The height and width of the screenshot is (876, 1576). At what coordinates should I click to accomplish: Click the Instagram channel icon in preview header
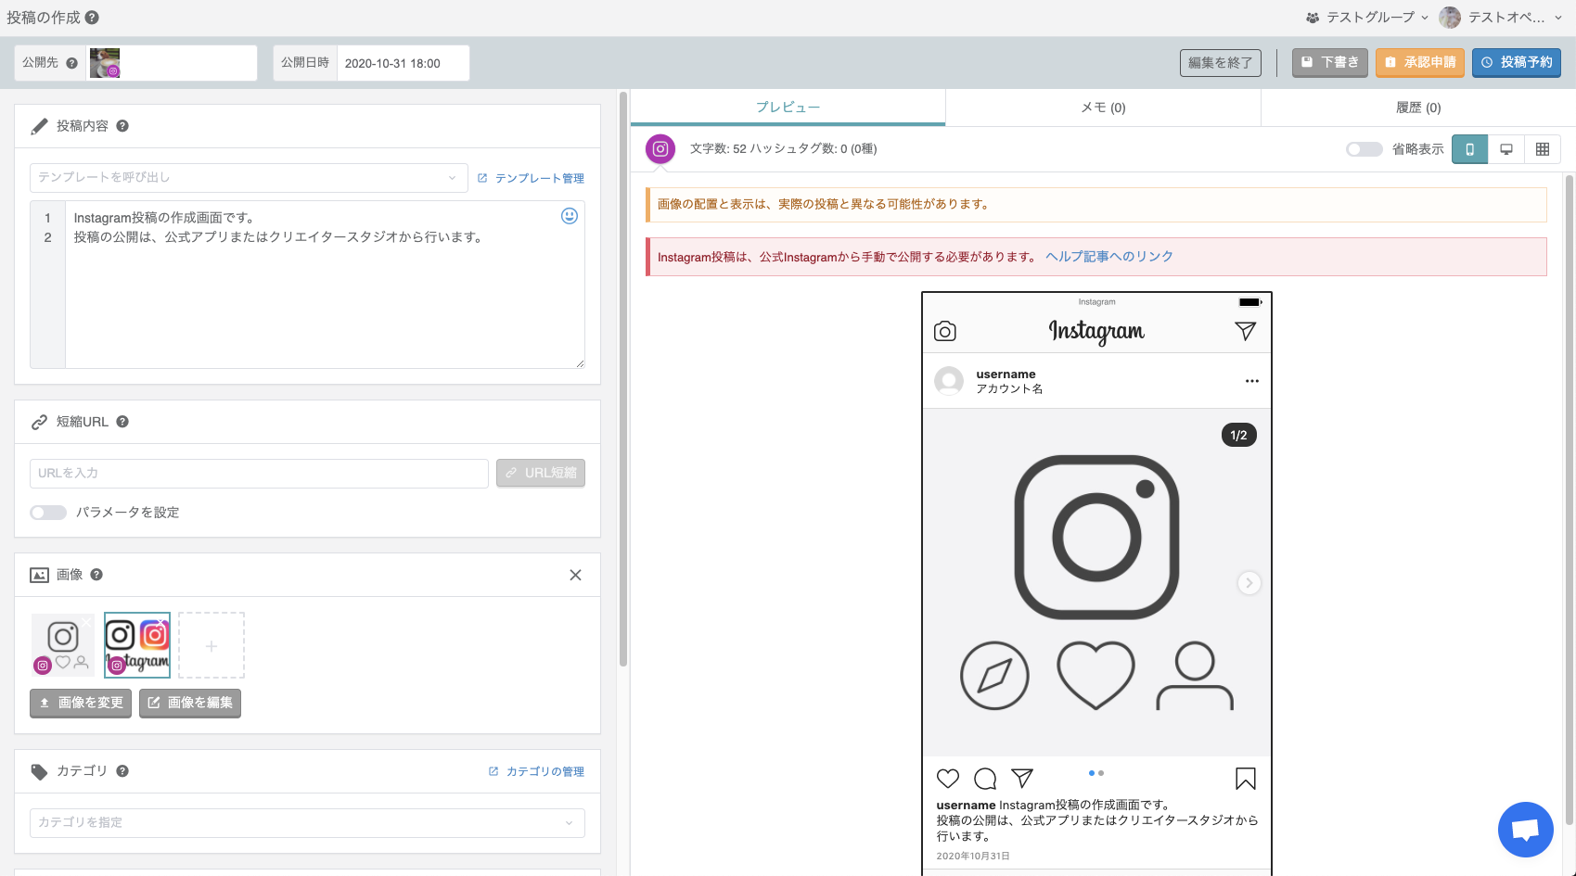(660, 148)
